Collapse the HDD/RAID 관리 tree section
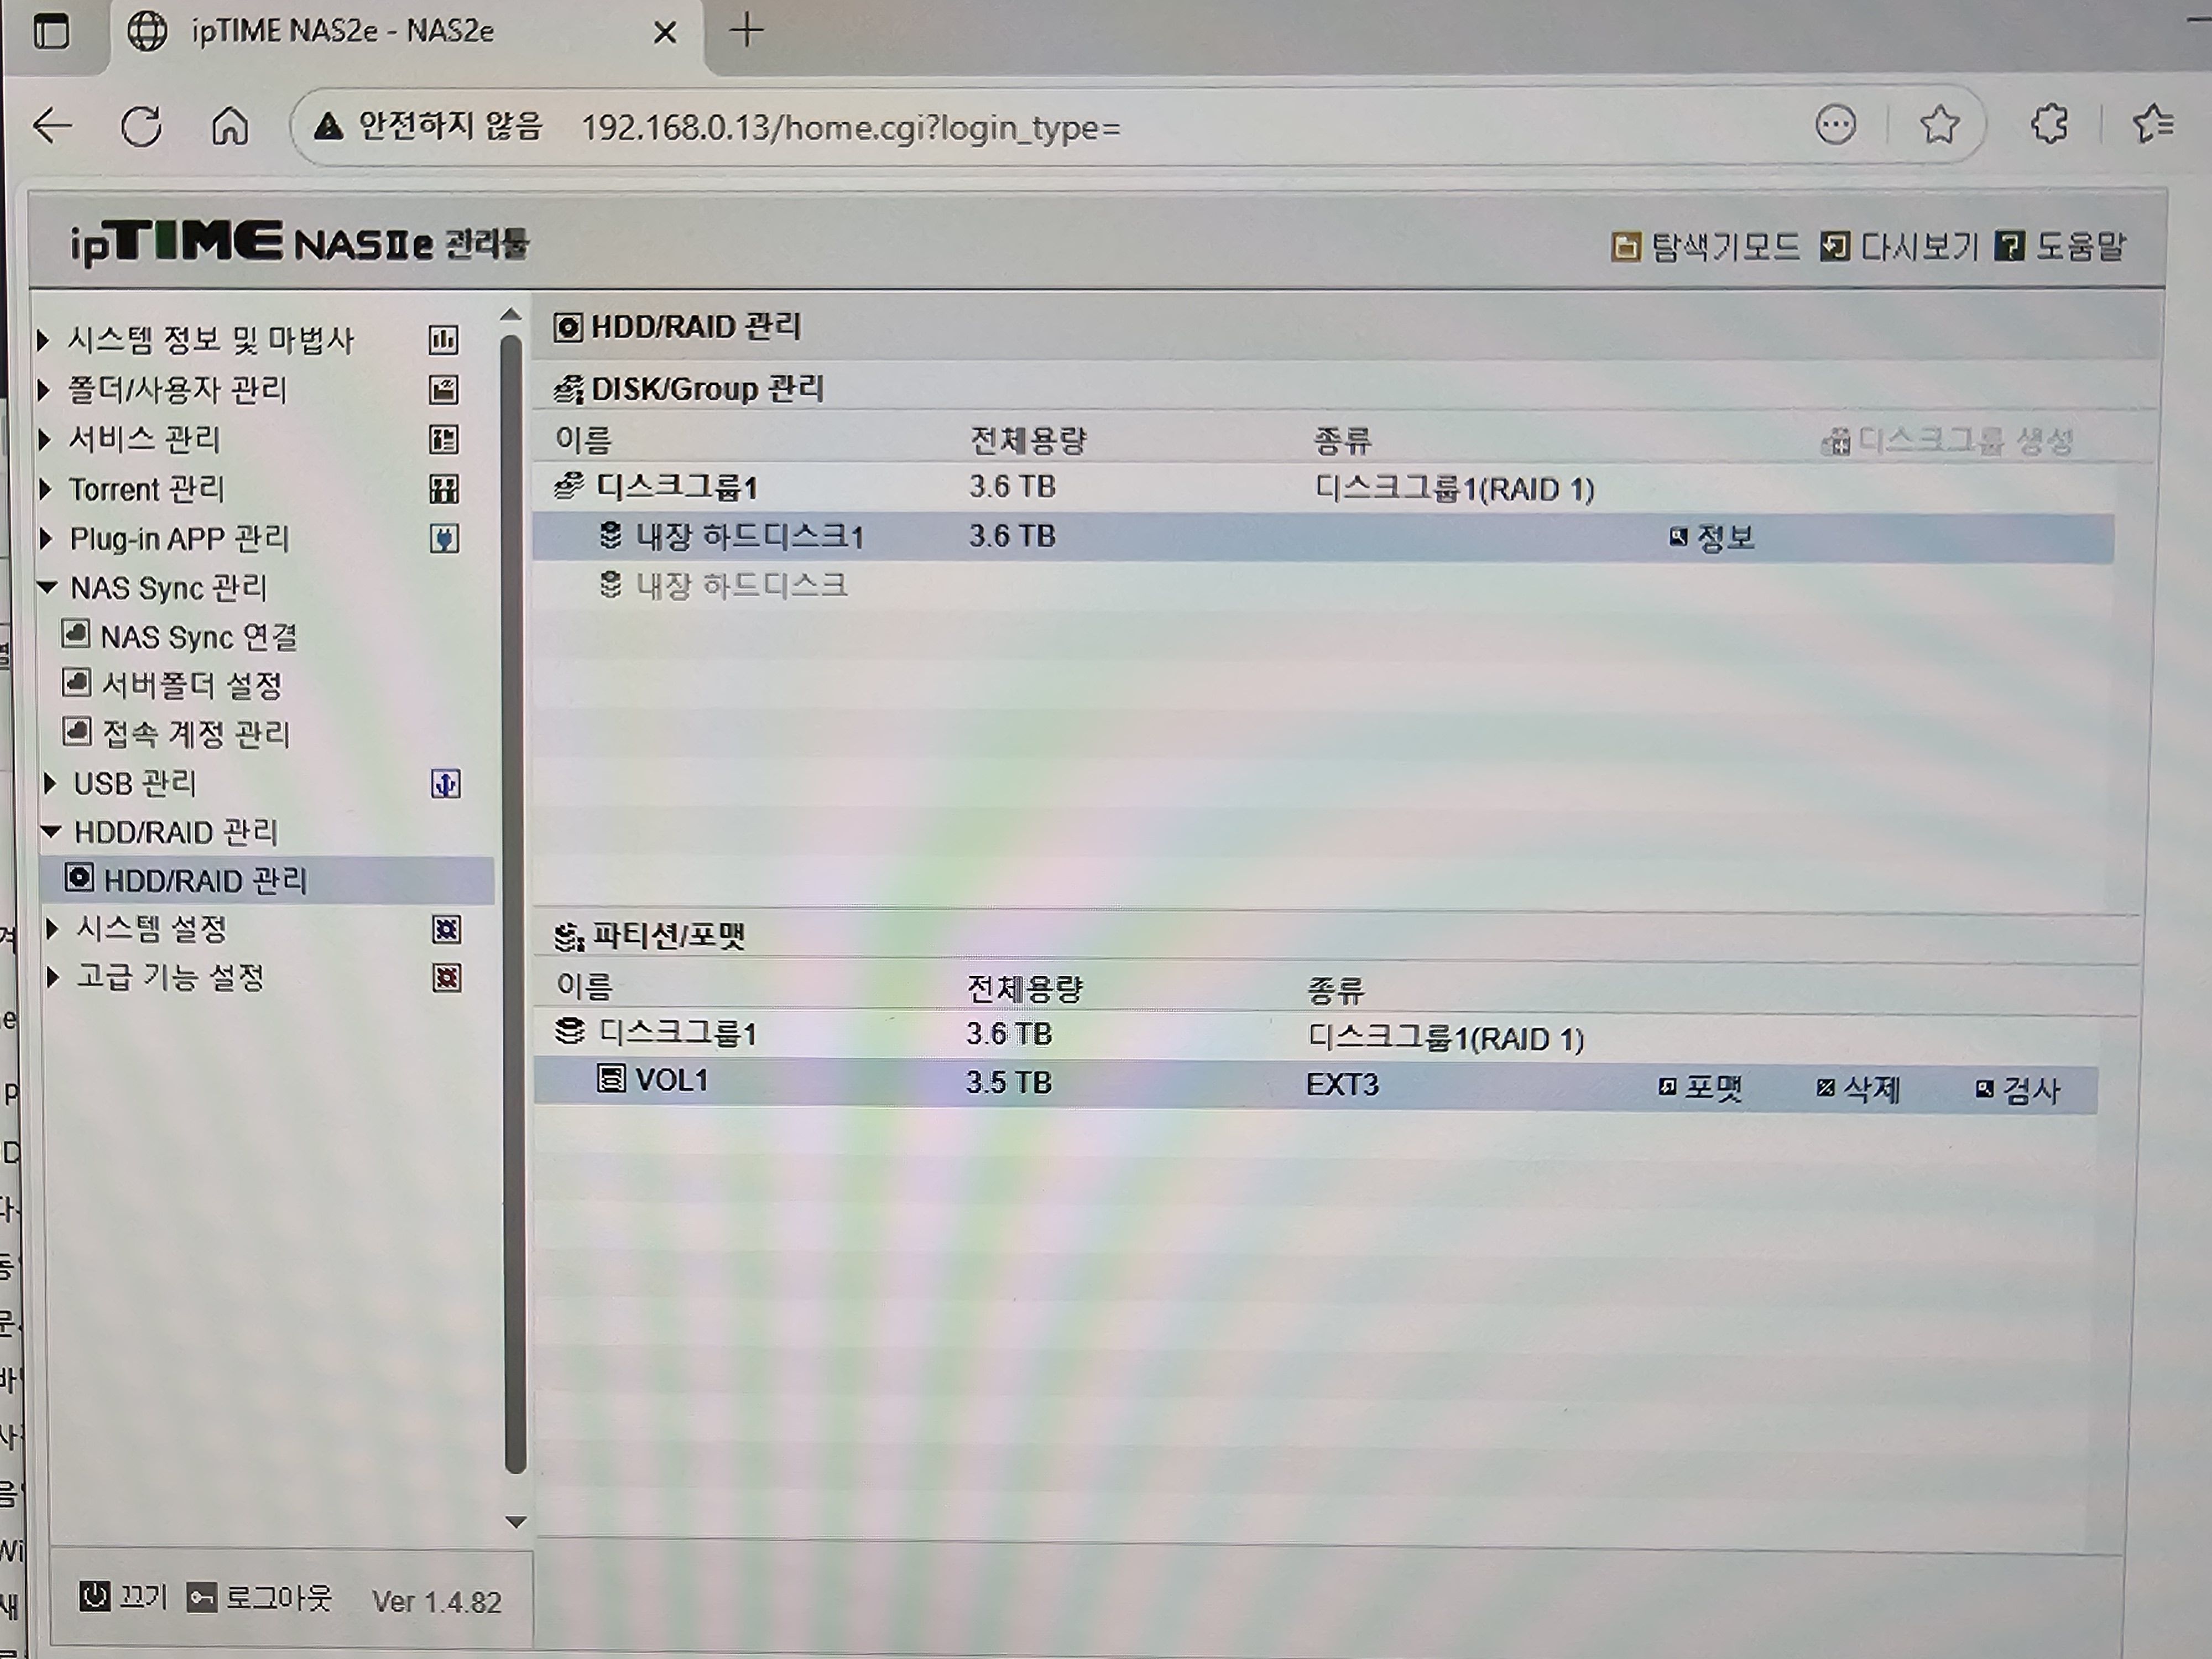The width and height of the screenshot is (2212, 1659). click(x=51, y=832)
